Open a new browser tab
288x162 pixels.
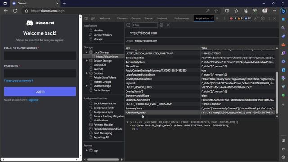pyautogui.click(x=64, y=4)
